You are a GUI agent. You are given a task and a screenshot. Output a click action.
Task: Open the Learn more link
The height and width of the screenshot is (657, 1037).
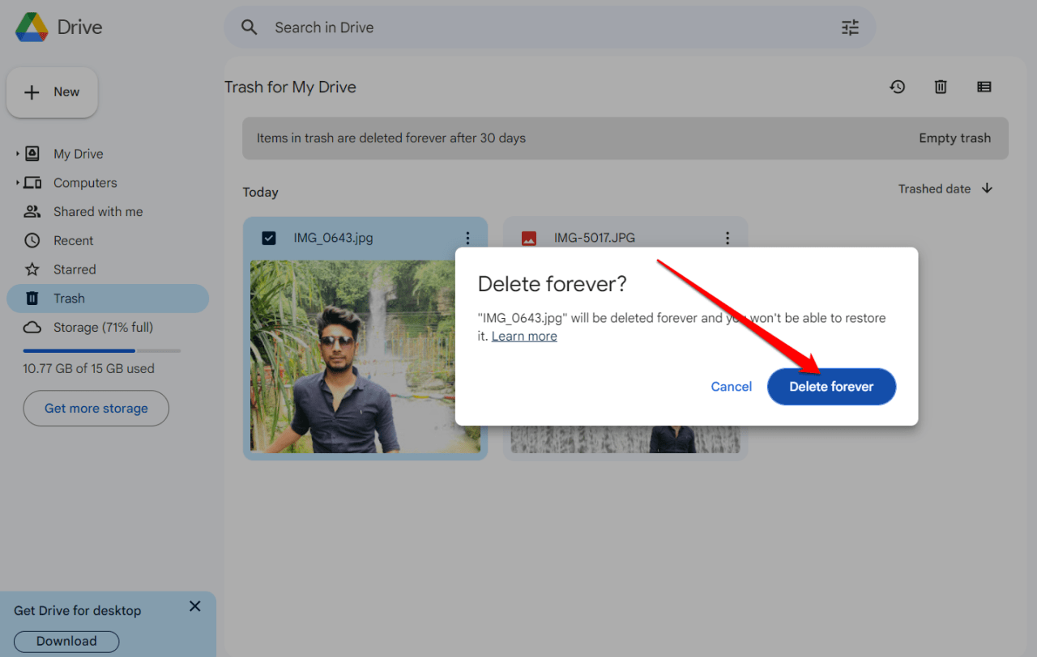coord(523,335)
